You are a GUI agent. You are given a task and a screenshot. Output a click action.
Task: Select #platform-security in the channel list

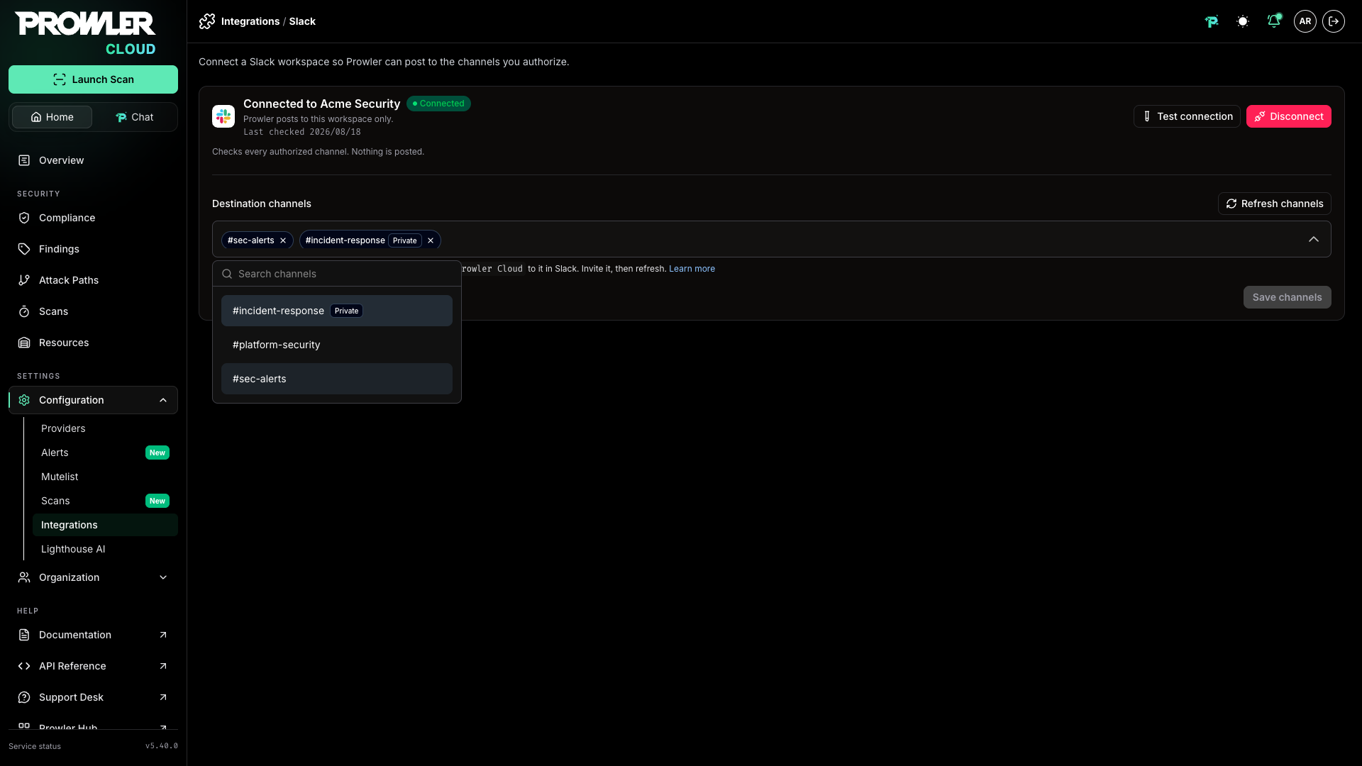tap(337, 345)
